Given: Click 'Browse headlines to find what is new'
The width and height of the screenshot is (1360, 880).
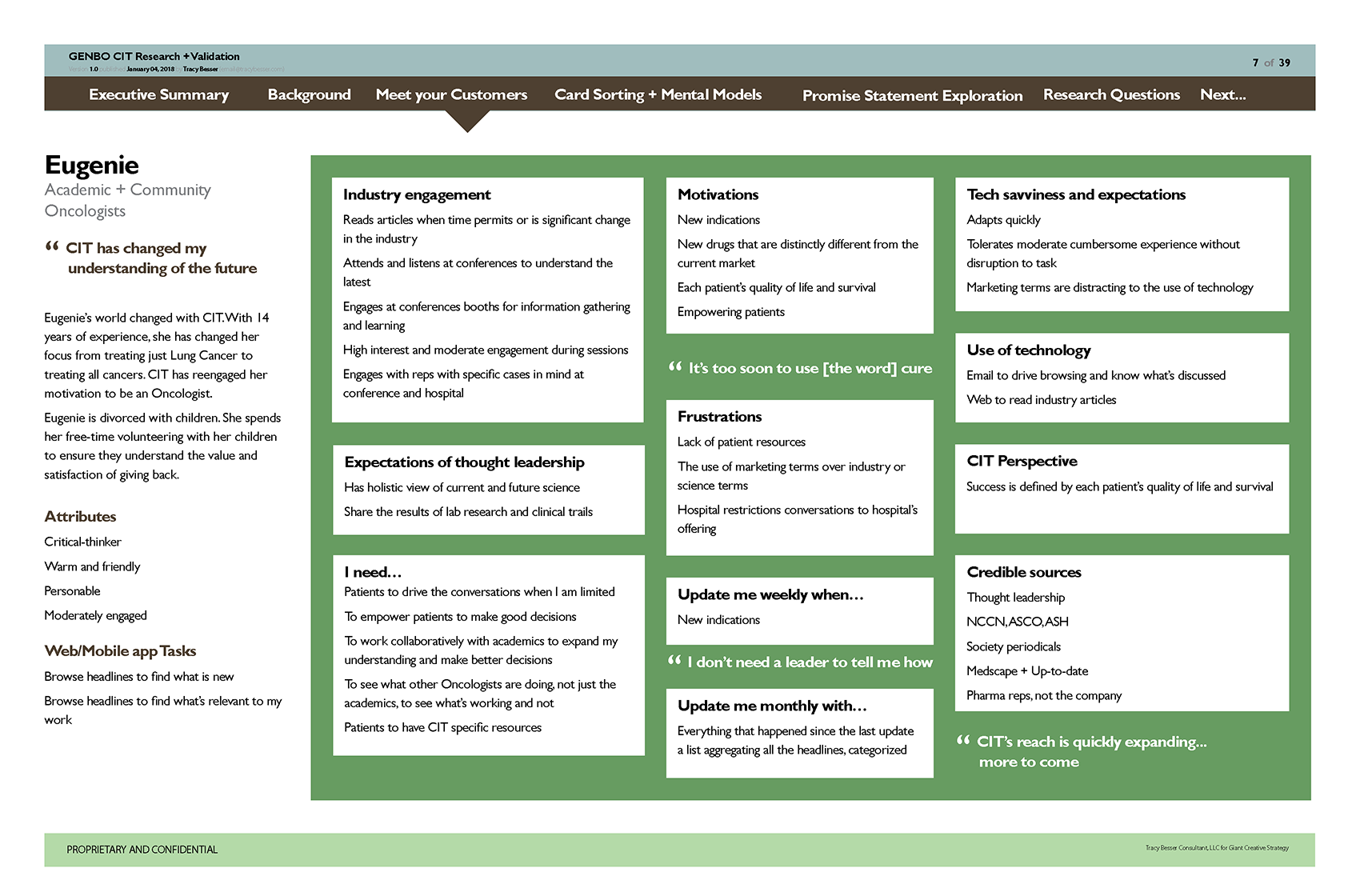Looking at the screenshot, I should (x=139, y=677).
